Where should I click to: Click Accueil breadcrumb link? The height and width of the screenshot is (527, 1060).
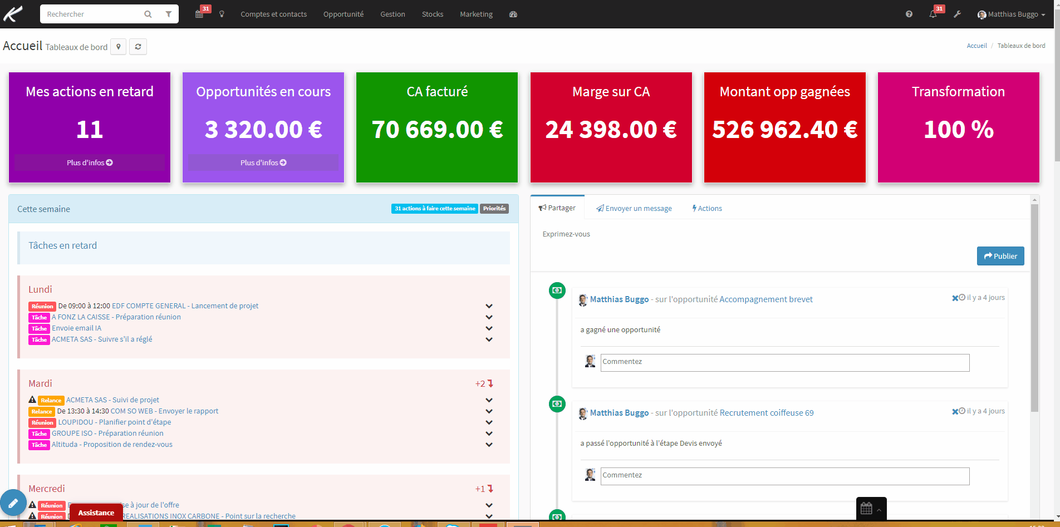tap(976, 46)
